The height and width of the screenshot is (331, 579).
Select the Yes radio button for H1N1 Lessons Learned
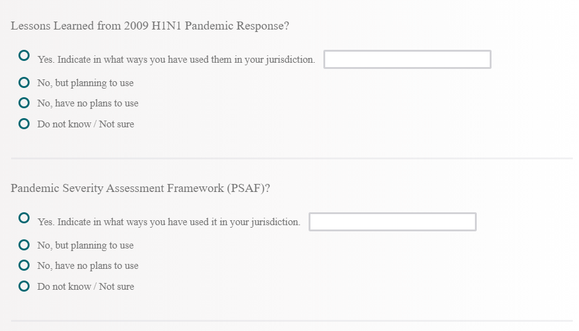[x=24, y=55]
